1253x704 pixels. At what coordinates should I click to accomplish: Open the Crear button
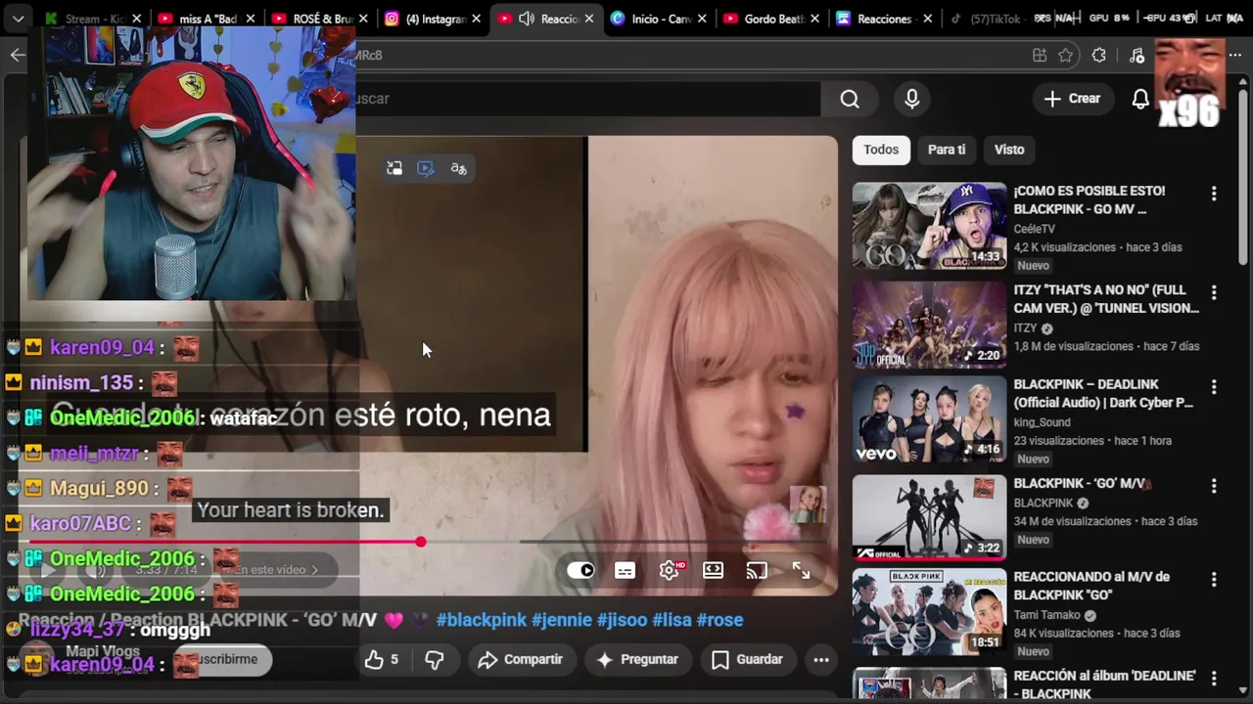point(1072,99)
